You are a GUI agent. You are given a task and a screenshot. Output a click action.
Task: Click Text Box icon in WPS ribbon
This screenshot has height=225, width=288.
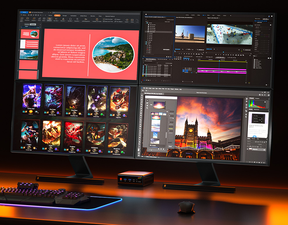56,19
